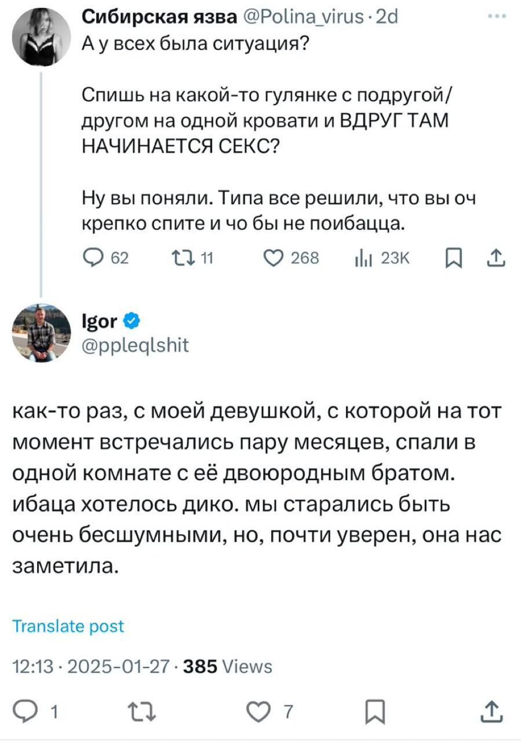The width and height of the screenshot is (521, 743).
Task: Click the 12:13 2025-01-27 timestamp
Action: point(92,666)
